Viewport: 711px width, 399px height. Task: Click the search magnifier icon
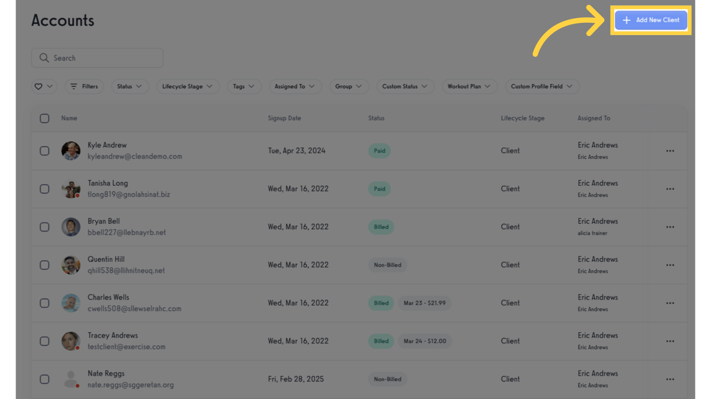[44, 58]
